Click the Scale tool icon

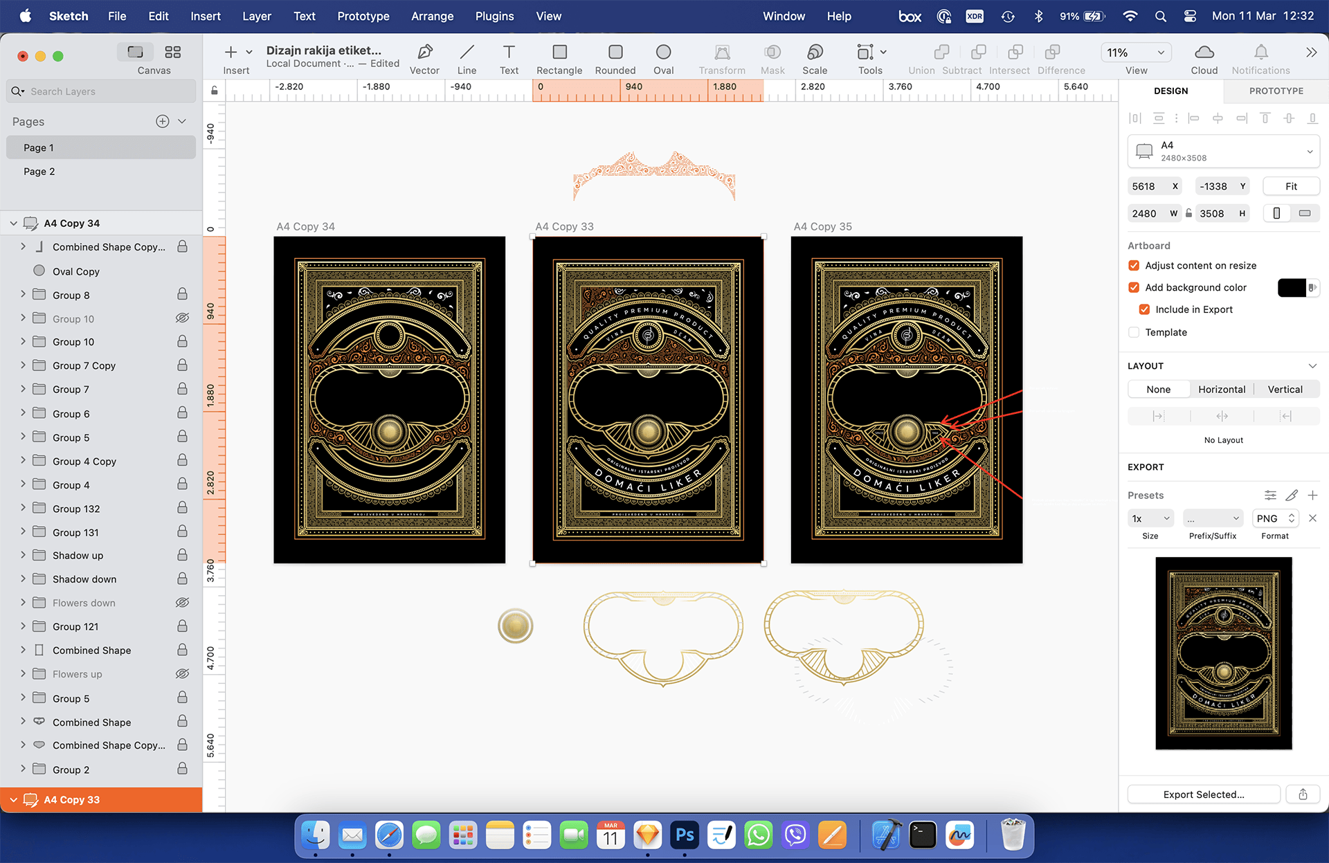815,53
